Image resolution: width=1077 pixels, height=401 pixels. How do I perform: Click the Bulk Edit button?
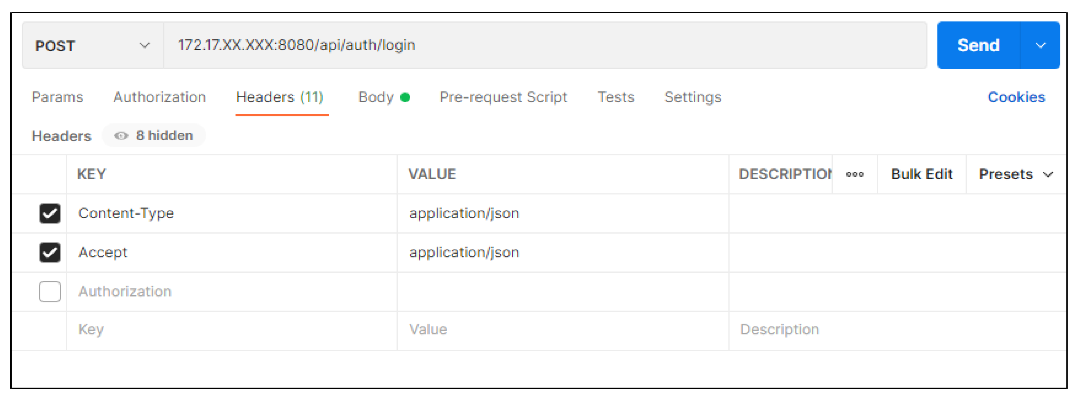(x=922, y=174)
